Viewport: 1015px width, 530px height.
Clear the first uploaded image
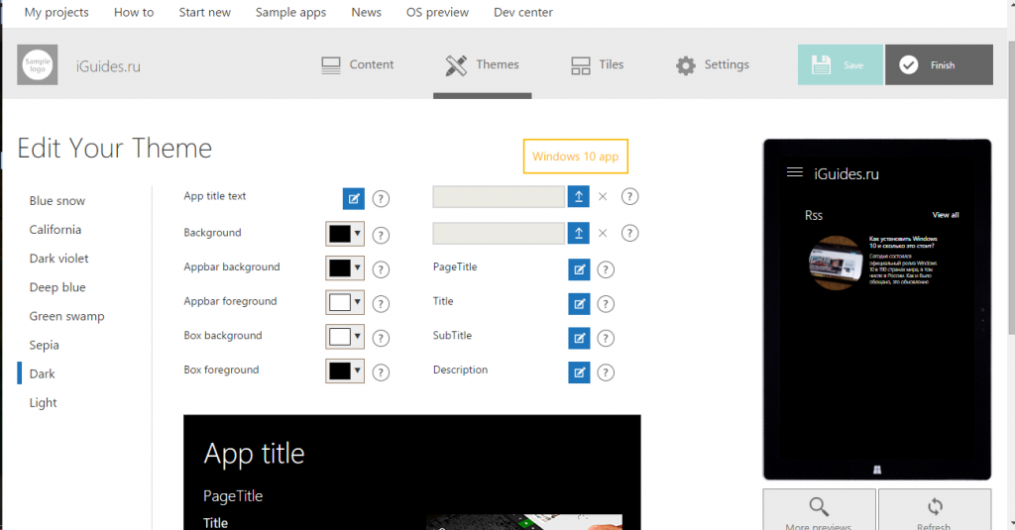pyautogui.click(x=603, y=197)
